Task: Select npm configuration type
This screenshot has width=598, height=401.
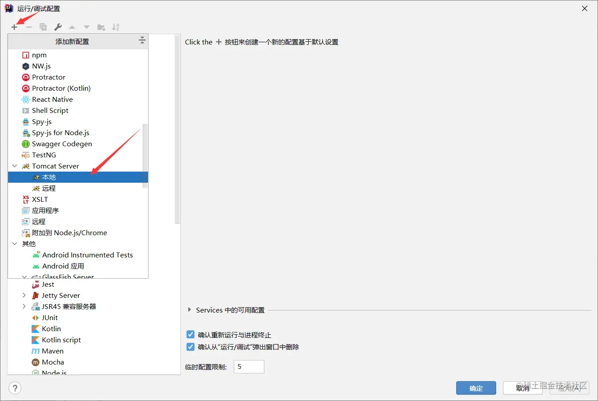Action: pos(78,55)
